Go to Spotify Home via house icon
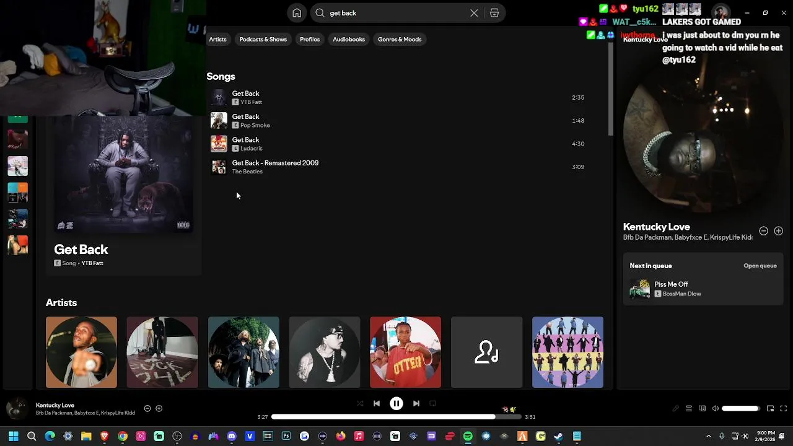This screenshot has height=446, width=793. click(297, 13)
